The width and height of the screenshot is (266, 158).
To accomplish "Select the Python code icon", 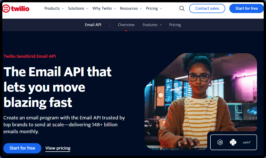I will pos(233,142).
